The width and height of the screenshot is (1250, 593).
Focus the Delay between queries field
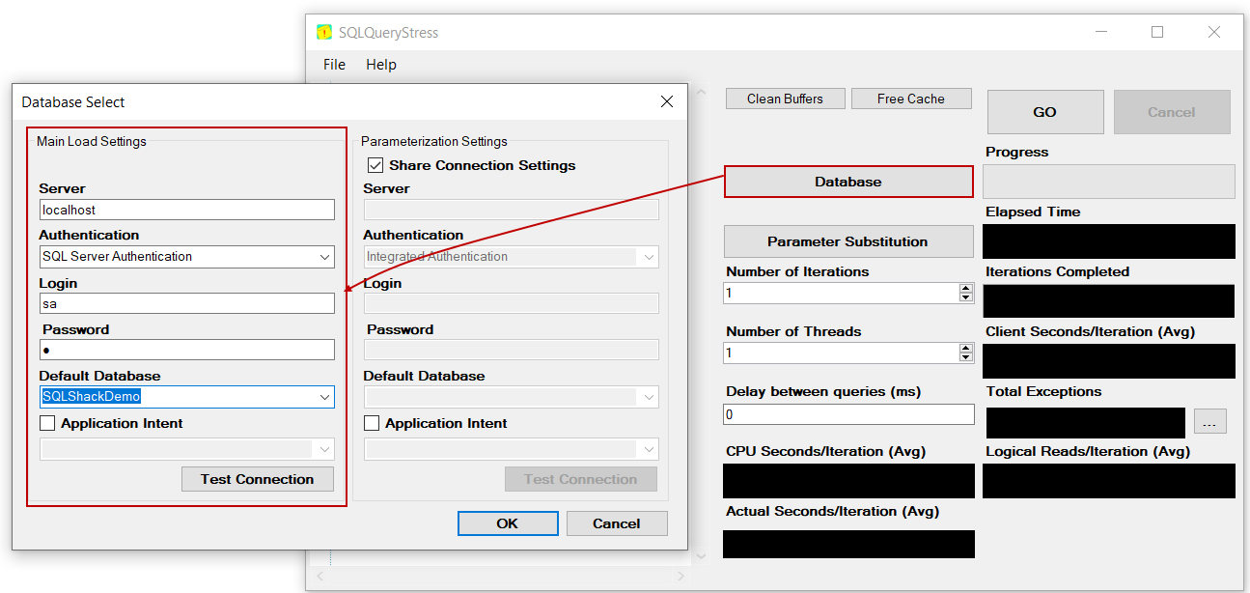click(848, 414)
